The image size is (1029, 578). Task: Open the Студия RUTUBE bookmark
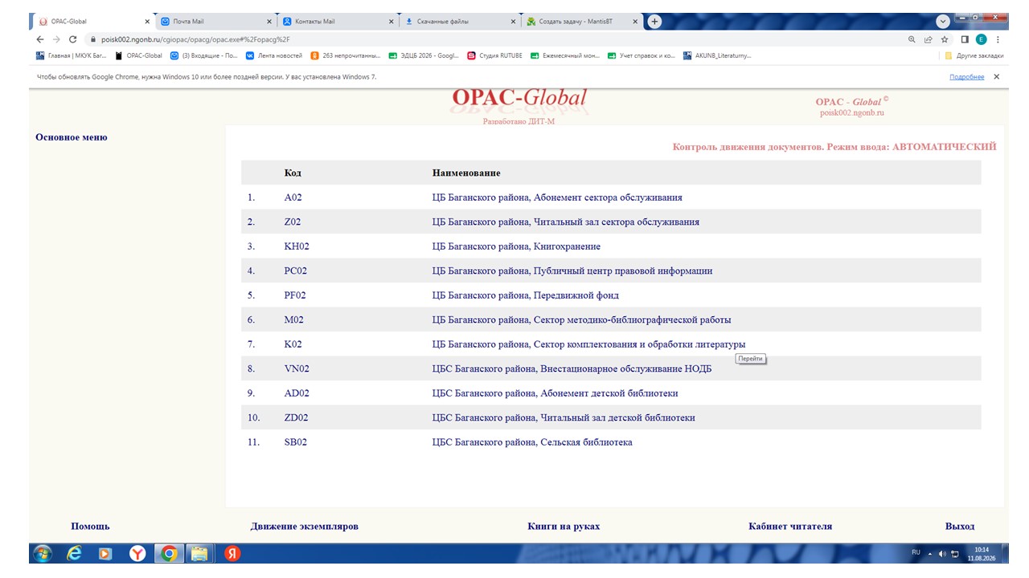[494, 55]
